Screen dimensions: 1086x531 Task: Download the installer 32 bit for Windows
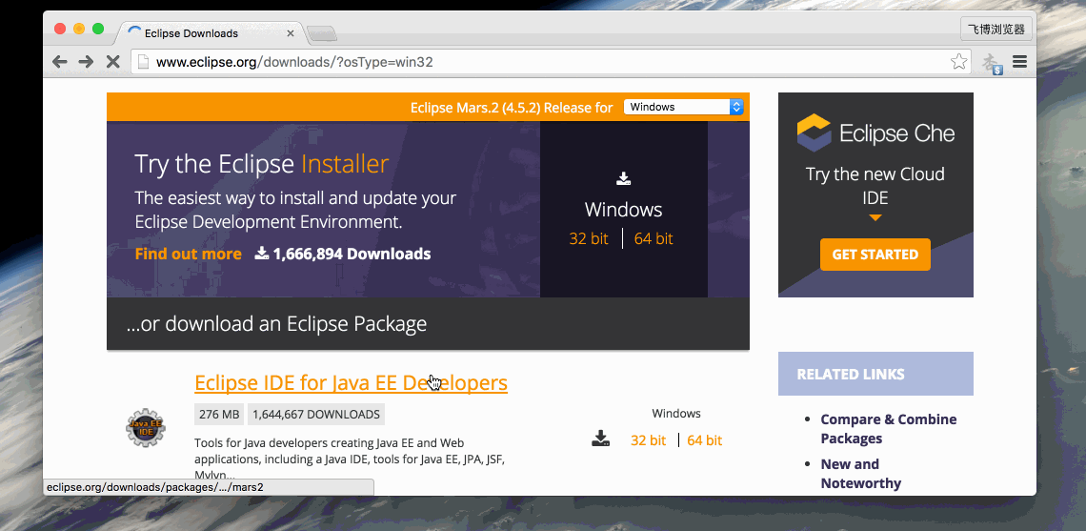point(588,238)
